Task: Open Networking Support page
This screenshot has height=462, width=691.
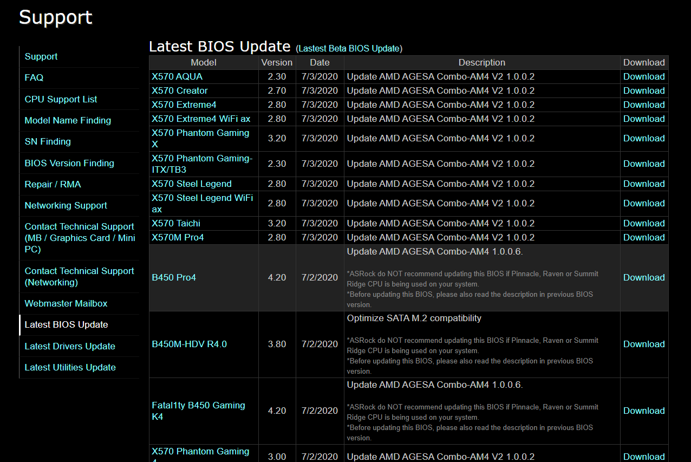Action: point(66,205)
